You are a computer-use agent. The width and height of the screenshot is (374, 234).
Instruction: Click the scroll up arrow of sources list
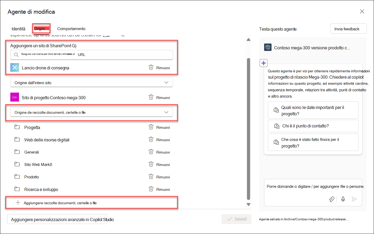tap(248, 40)
